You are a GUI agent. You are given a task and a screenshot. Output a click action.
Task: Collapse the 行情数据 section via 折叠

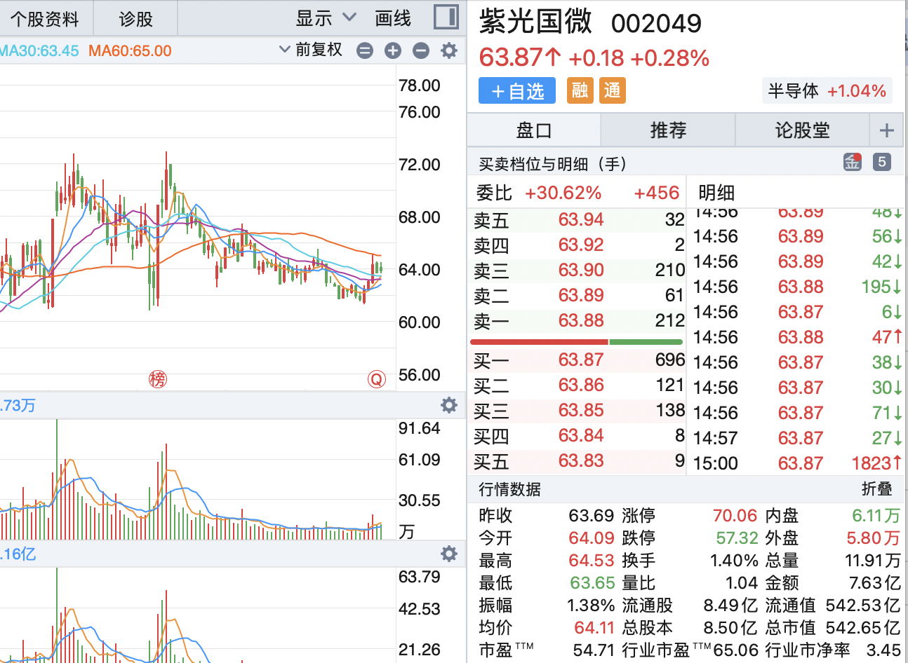(x=877, y=489)
